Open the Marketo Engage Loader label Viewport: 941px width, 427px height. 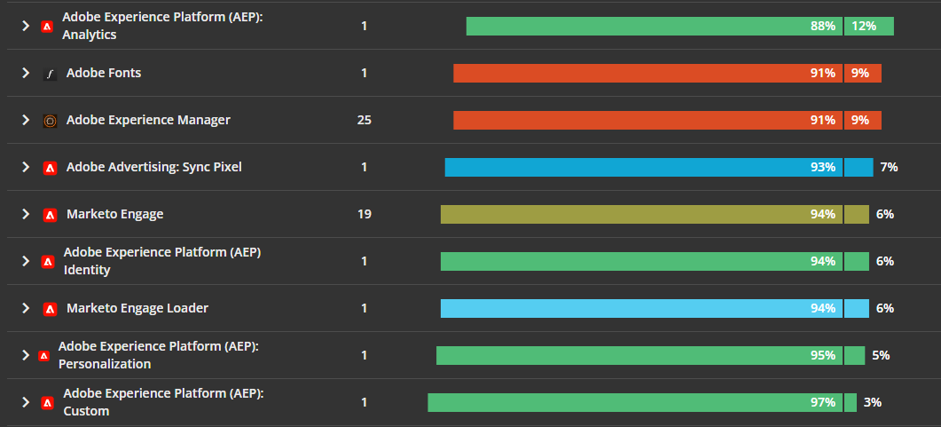pos(137,308)
